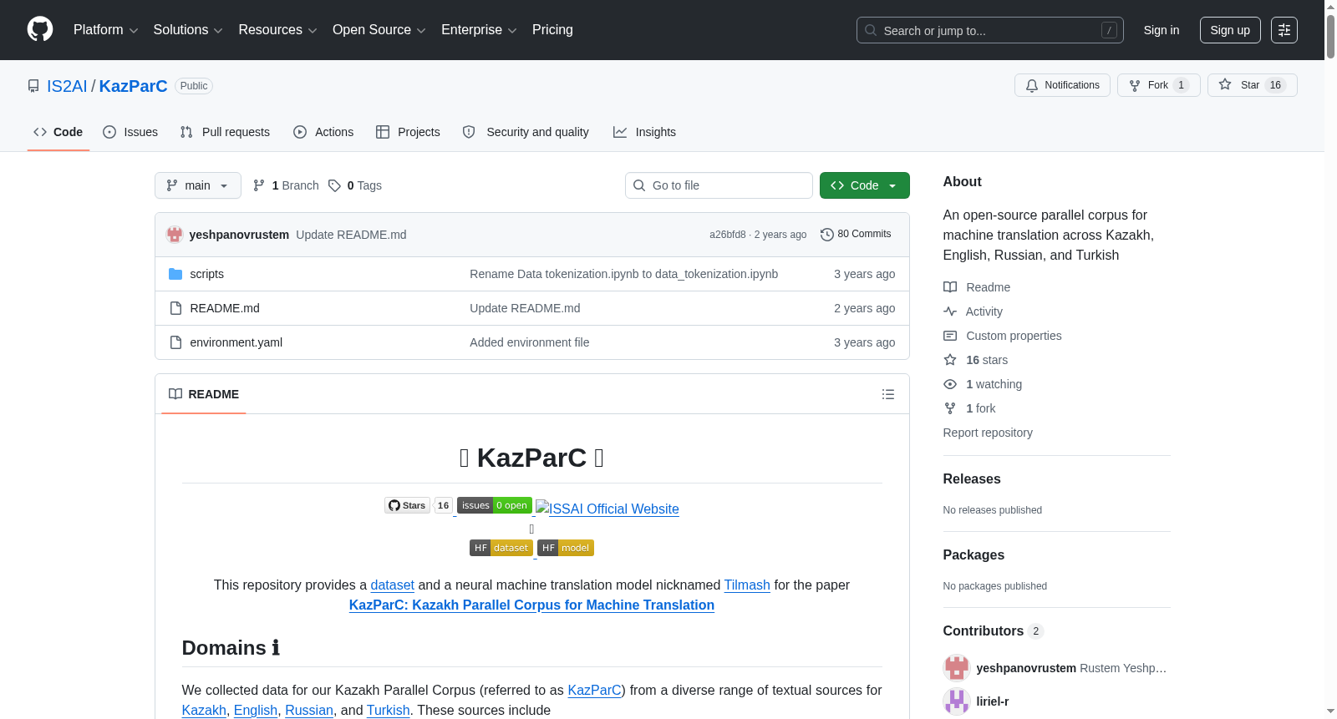Click the Sign up button

[1230, 30]
